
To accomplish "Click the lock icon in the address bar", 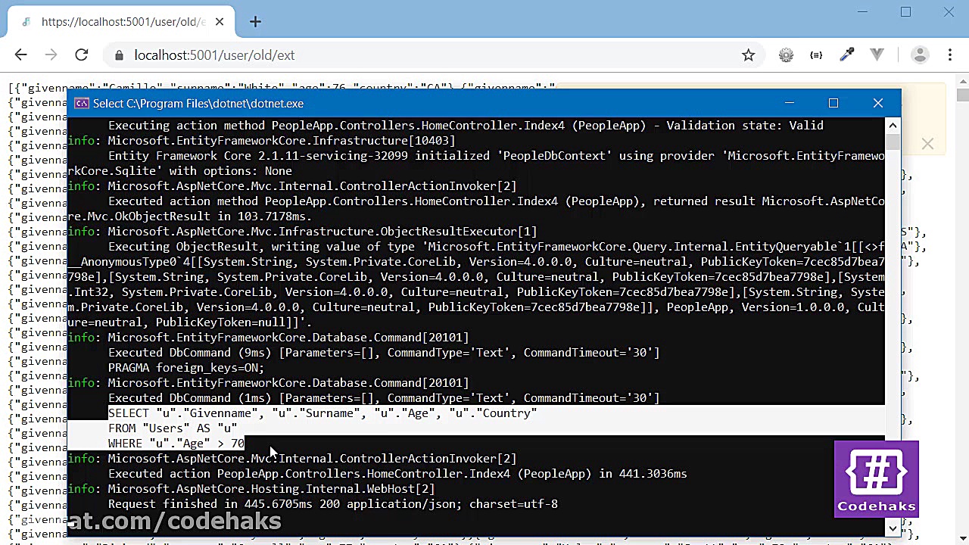I will click(x=119, y=54).
